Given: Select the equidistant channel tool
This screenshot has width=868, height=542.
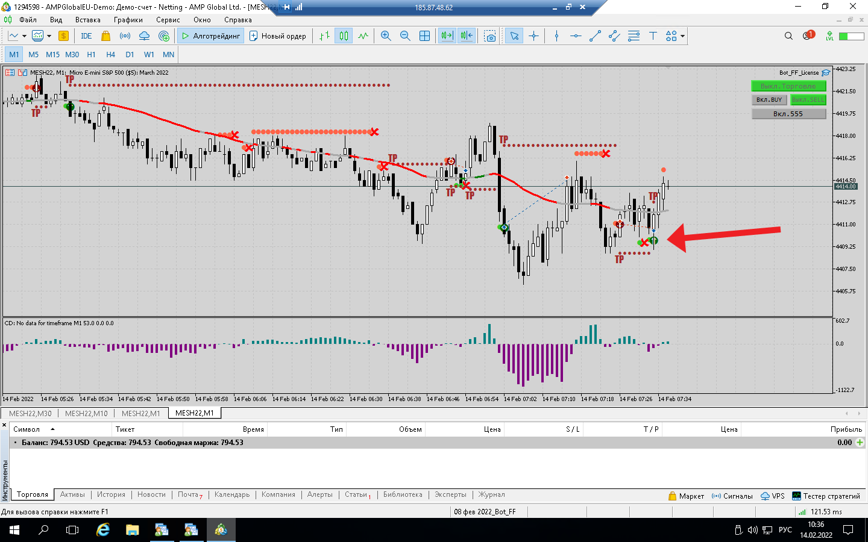Looking at the screenshot, I should pos(614,36).
